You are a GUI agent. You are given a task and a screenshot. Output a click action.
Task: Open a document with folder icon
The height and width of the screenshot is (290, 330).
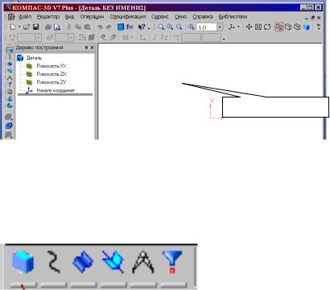27,27
